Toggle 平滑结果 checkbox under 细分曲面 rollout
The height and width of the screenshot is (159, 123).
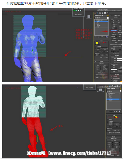112,77
